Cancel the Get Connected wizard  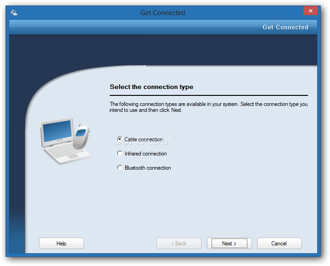(279, 244)
